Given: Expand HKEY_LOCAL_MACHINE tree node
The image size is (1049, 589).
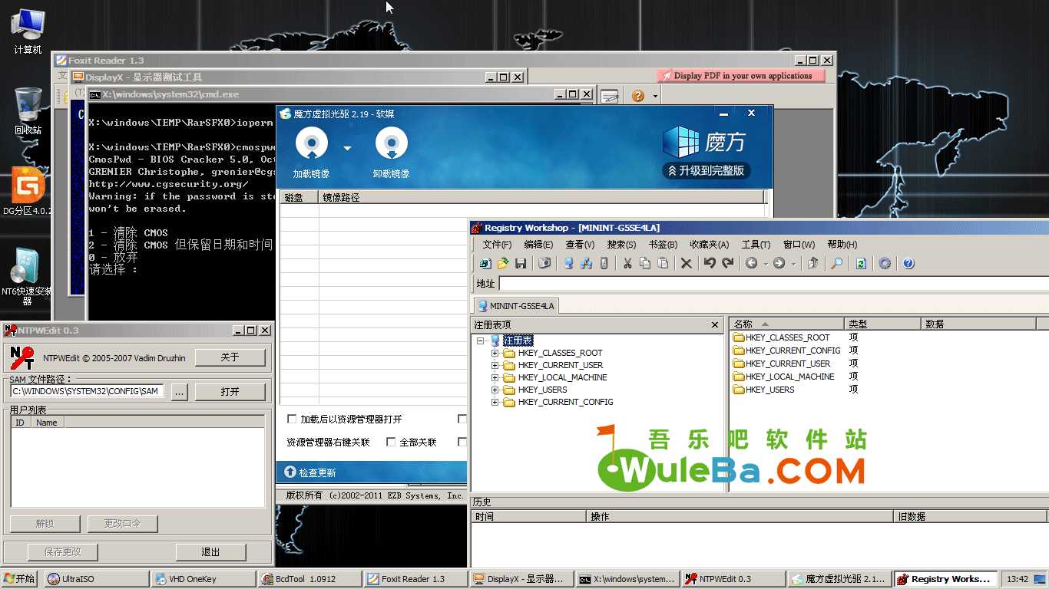Looking at the screenshot, I should click(495, 377).
